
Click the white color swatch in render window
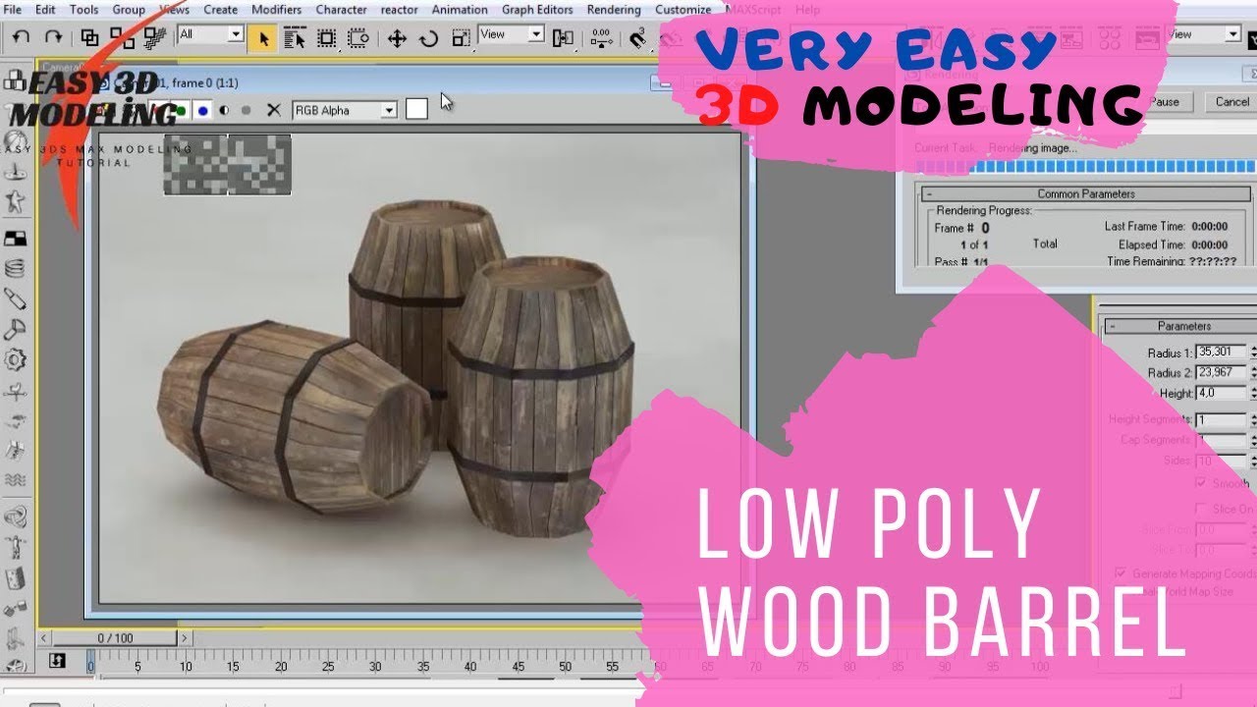pos(416,109)
